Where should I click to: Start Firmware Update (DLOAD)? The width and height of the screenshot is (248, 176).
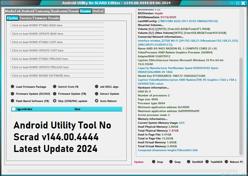(13, 94)
